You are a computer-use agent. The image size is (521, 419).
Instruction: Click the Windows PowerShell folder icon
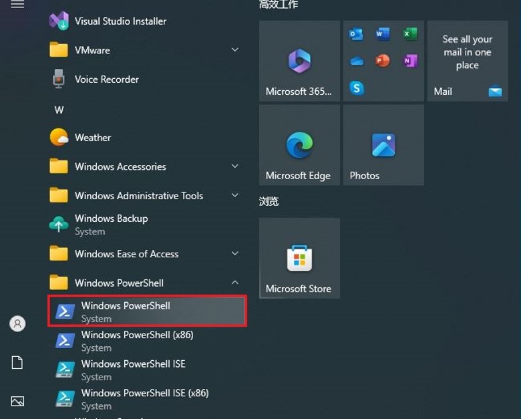pos(59,282)
